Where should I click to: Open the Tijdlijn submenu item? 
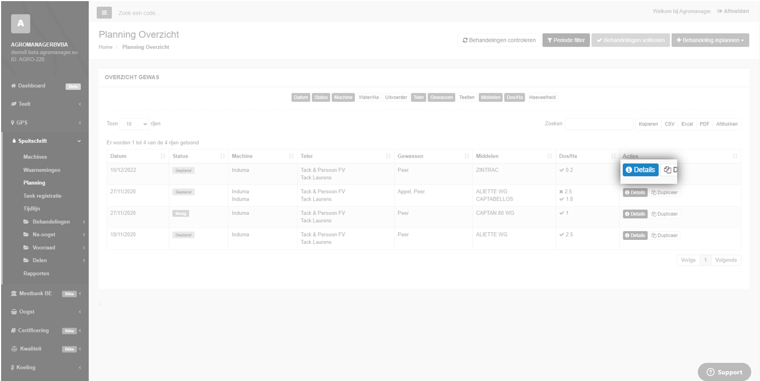click(32, 209)
